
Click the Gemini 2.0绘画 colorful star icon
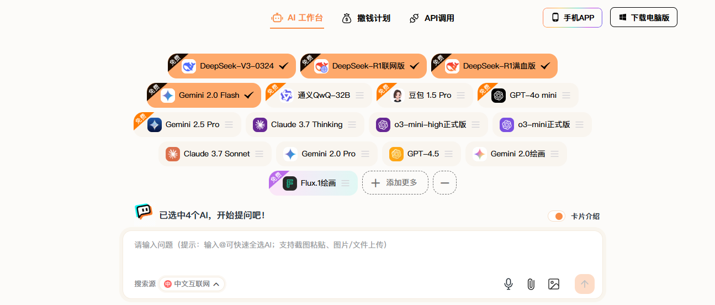(x=480, y=154)
